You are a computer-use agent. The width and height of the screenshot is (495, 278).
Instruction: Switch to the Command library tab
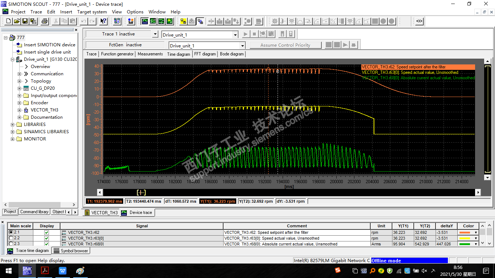(x=34, y=212)
